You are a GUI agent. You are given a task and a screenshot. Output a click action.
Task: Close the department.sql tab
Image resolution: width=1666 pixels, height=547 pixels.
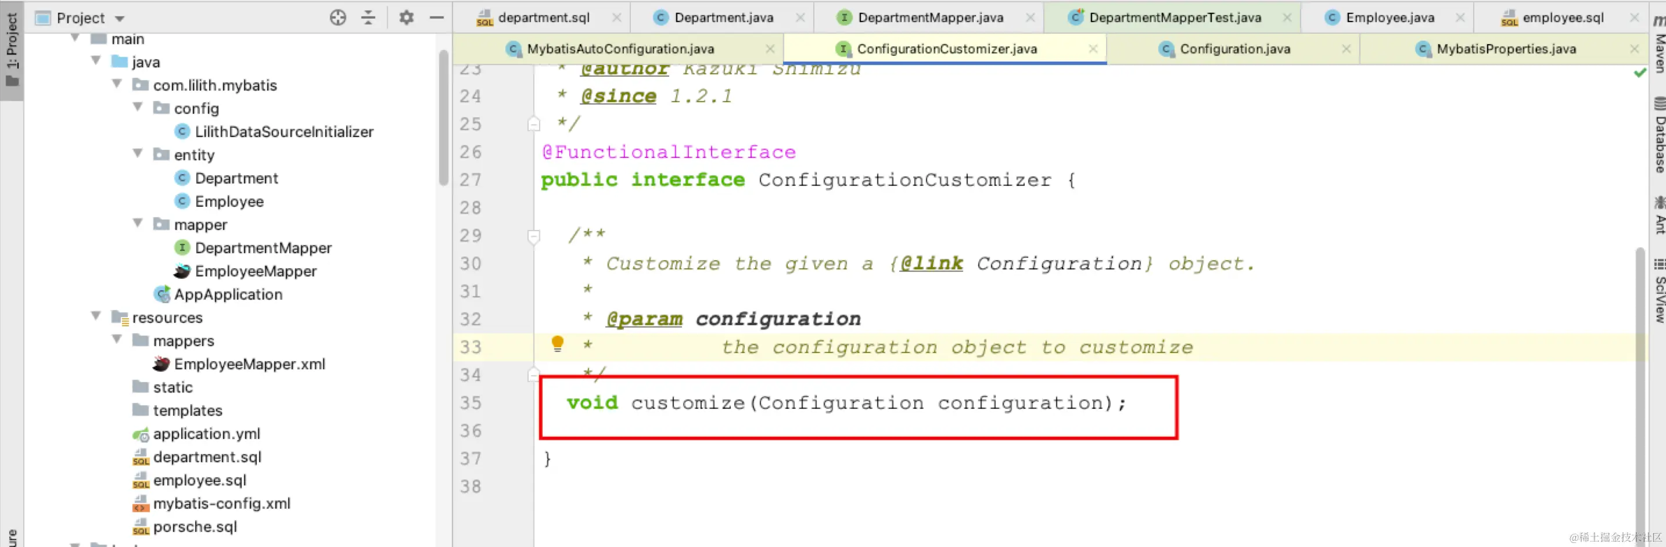pyautogui.click(x=616, y=17)
